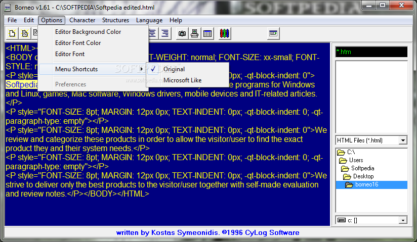
Task: Click the Borneo application icon in title bar
Action: tap(8, 8)
